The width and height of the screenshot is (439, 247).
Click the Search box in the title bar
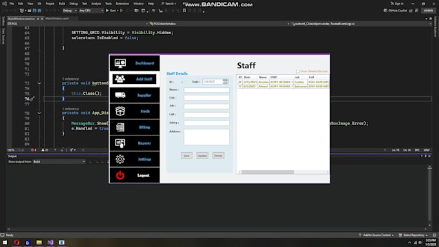coord(168,4)
